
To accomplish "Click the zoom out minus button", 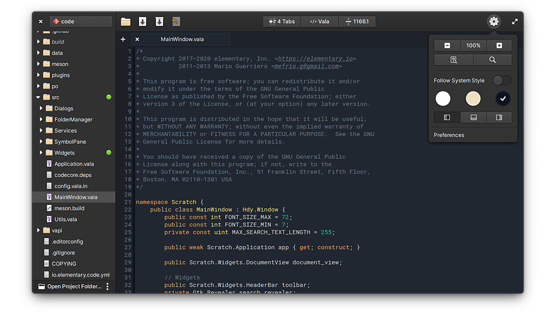I will (x=447, y=45).
